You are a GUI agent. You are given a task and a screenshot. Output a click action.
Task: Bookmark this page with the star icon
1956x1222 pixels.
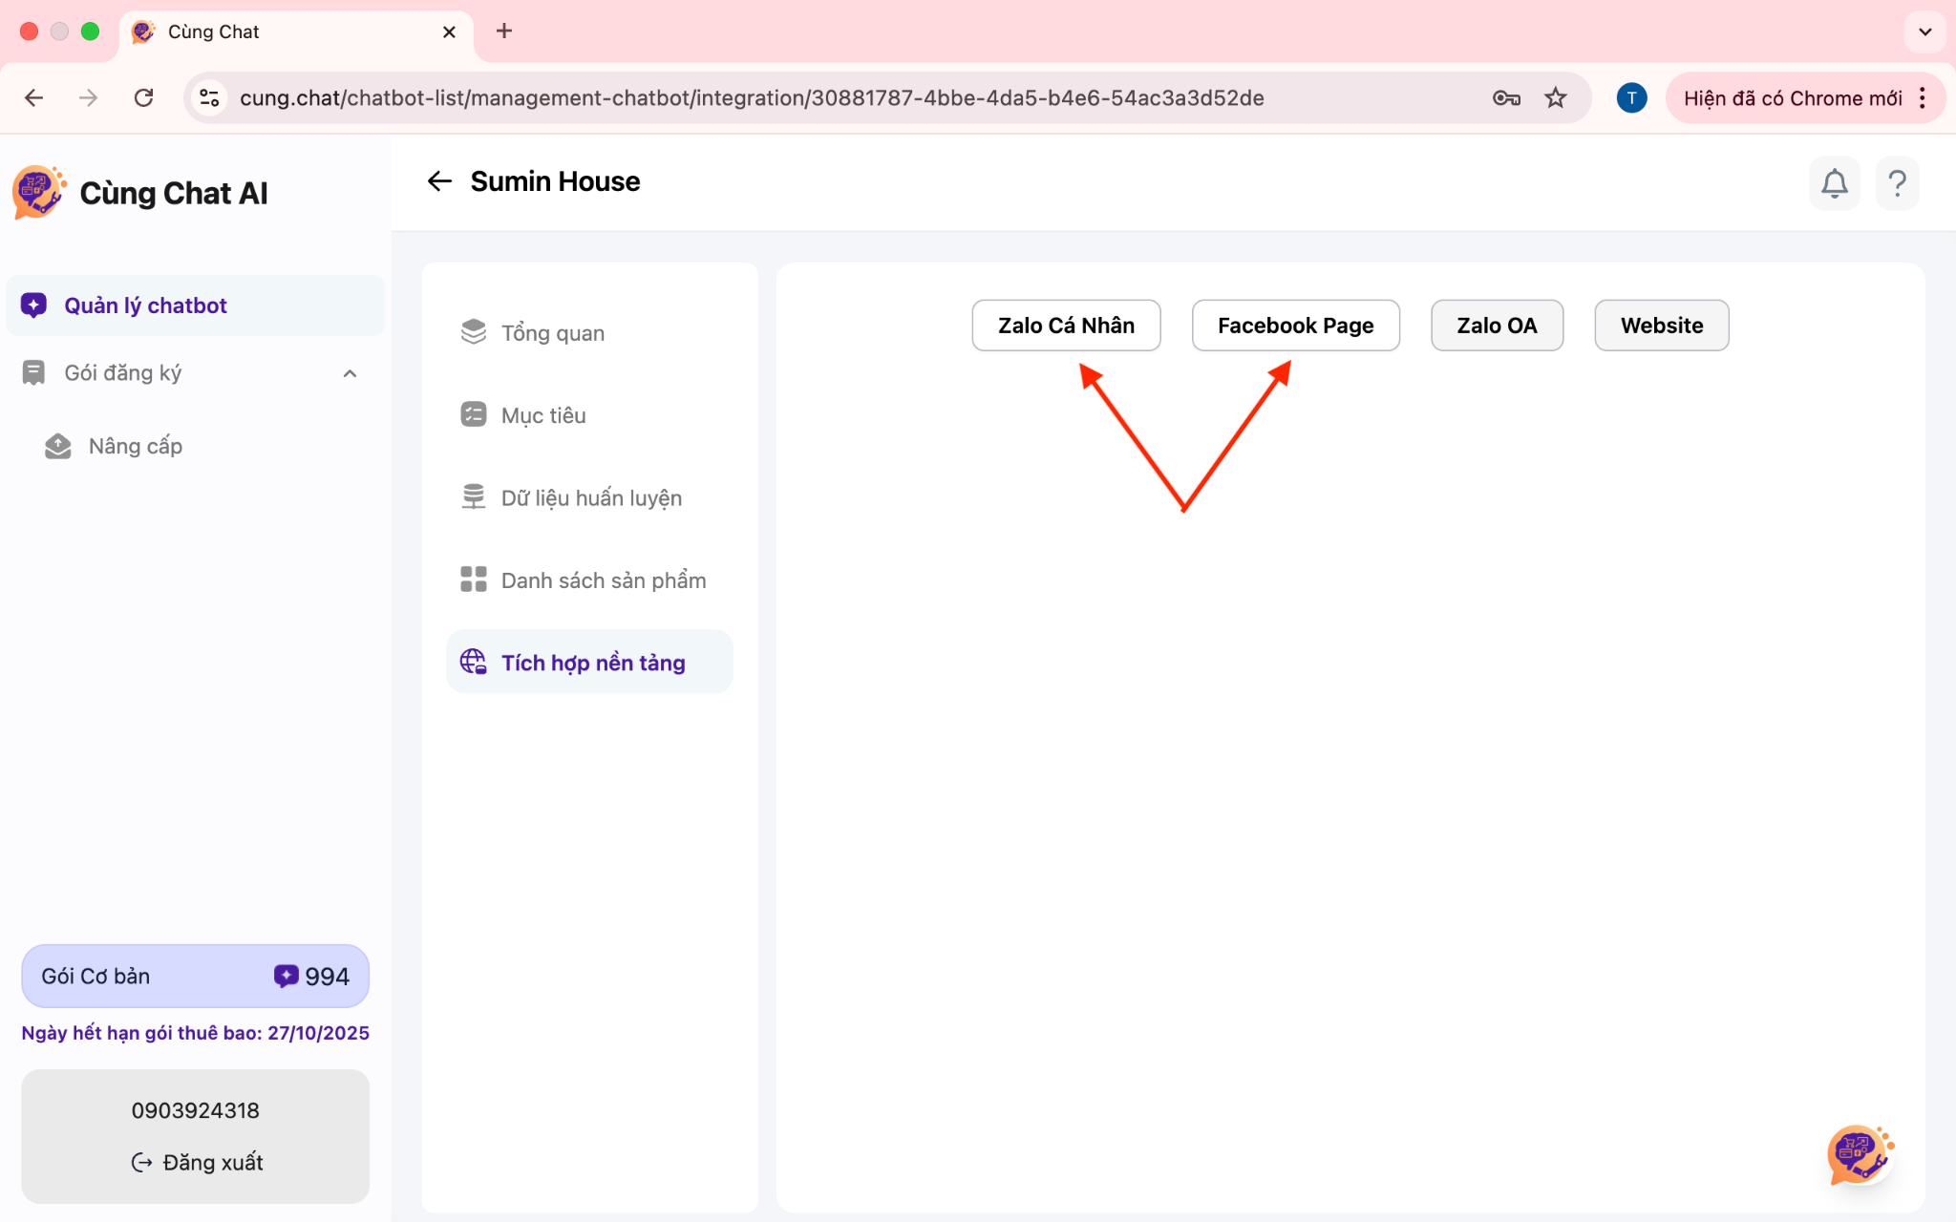coord(1556,98)
